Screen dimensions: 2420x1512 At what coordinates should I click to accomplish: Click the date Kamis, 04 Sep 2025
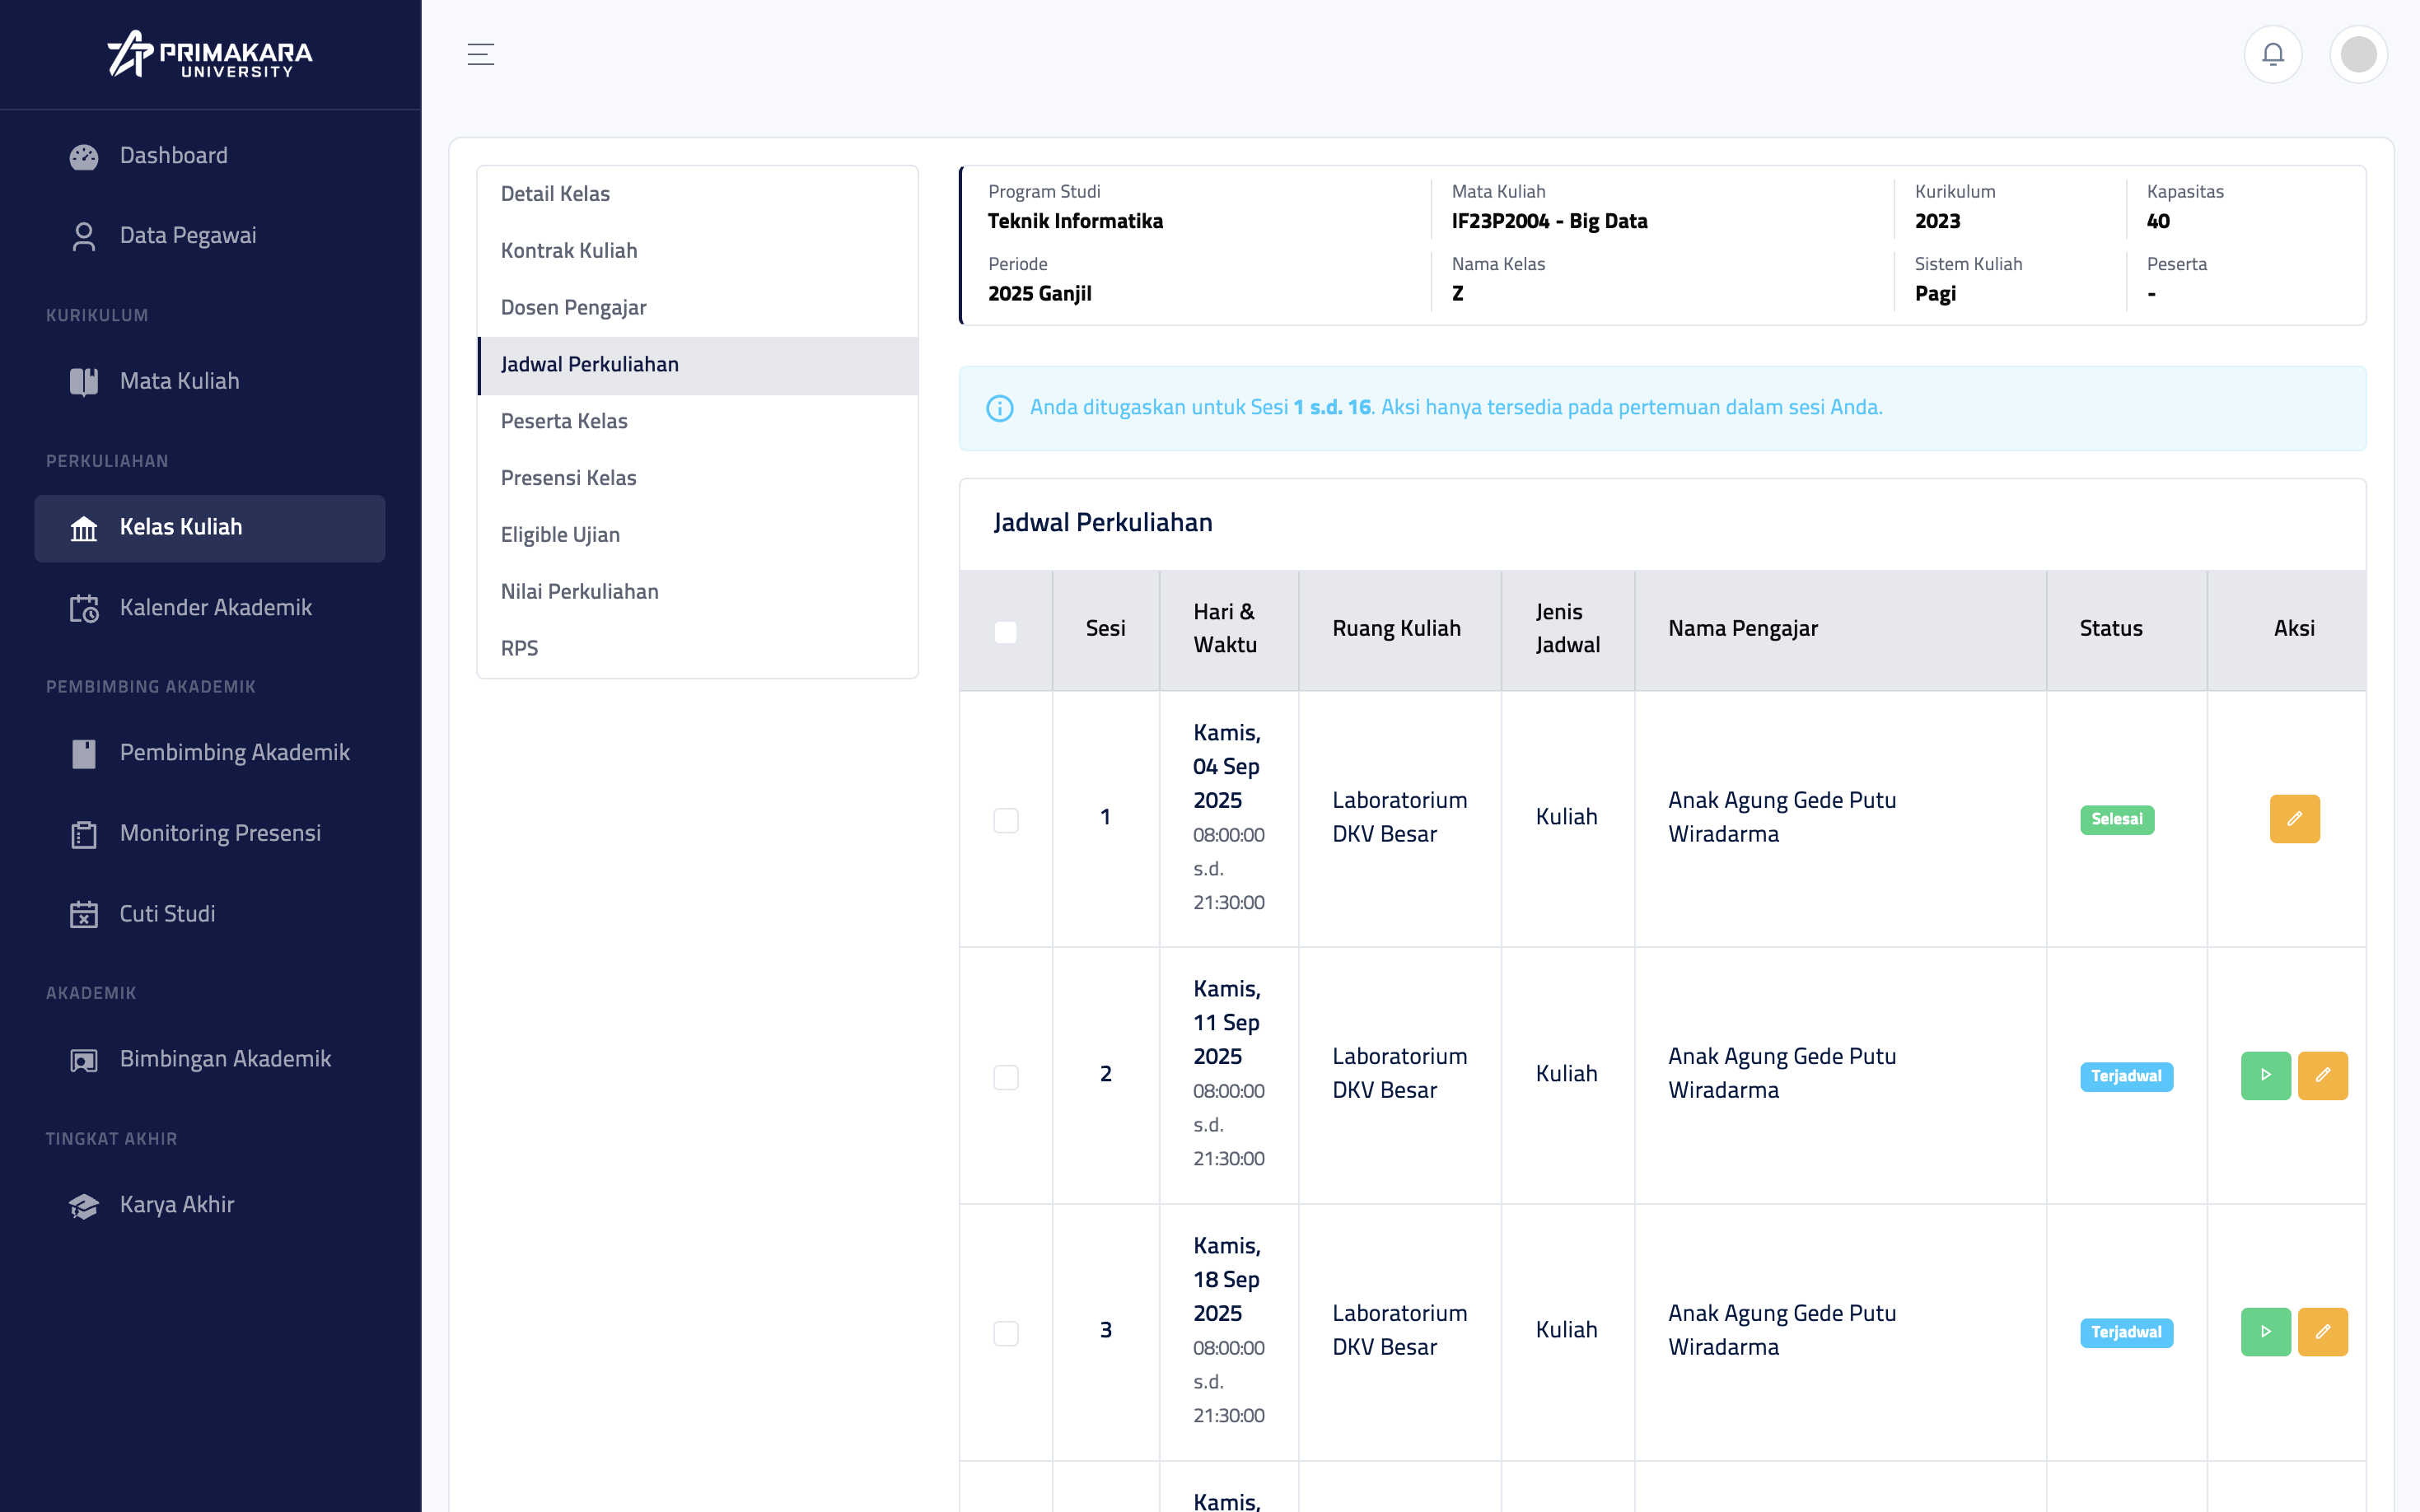pyautogui.click(x=1227, y=767)
